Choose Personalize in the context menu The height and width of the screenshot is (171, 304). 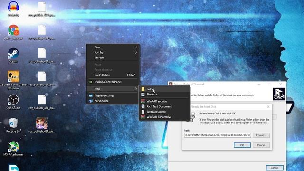point(113,101)
